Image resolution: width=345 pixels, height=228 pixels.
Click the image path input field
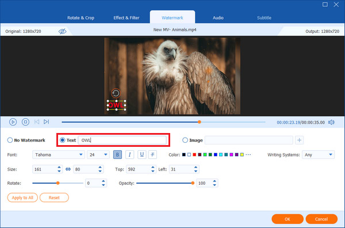249,140
